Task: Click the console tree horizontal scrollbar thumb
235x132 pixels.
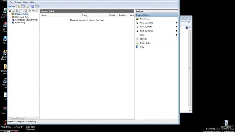Action: click(18, 118)
